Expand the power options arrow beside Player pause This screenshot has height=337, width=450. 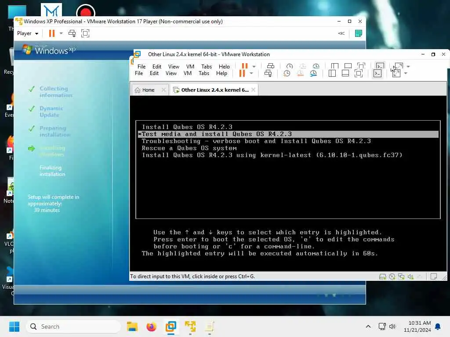pos(61,33)
